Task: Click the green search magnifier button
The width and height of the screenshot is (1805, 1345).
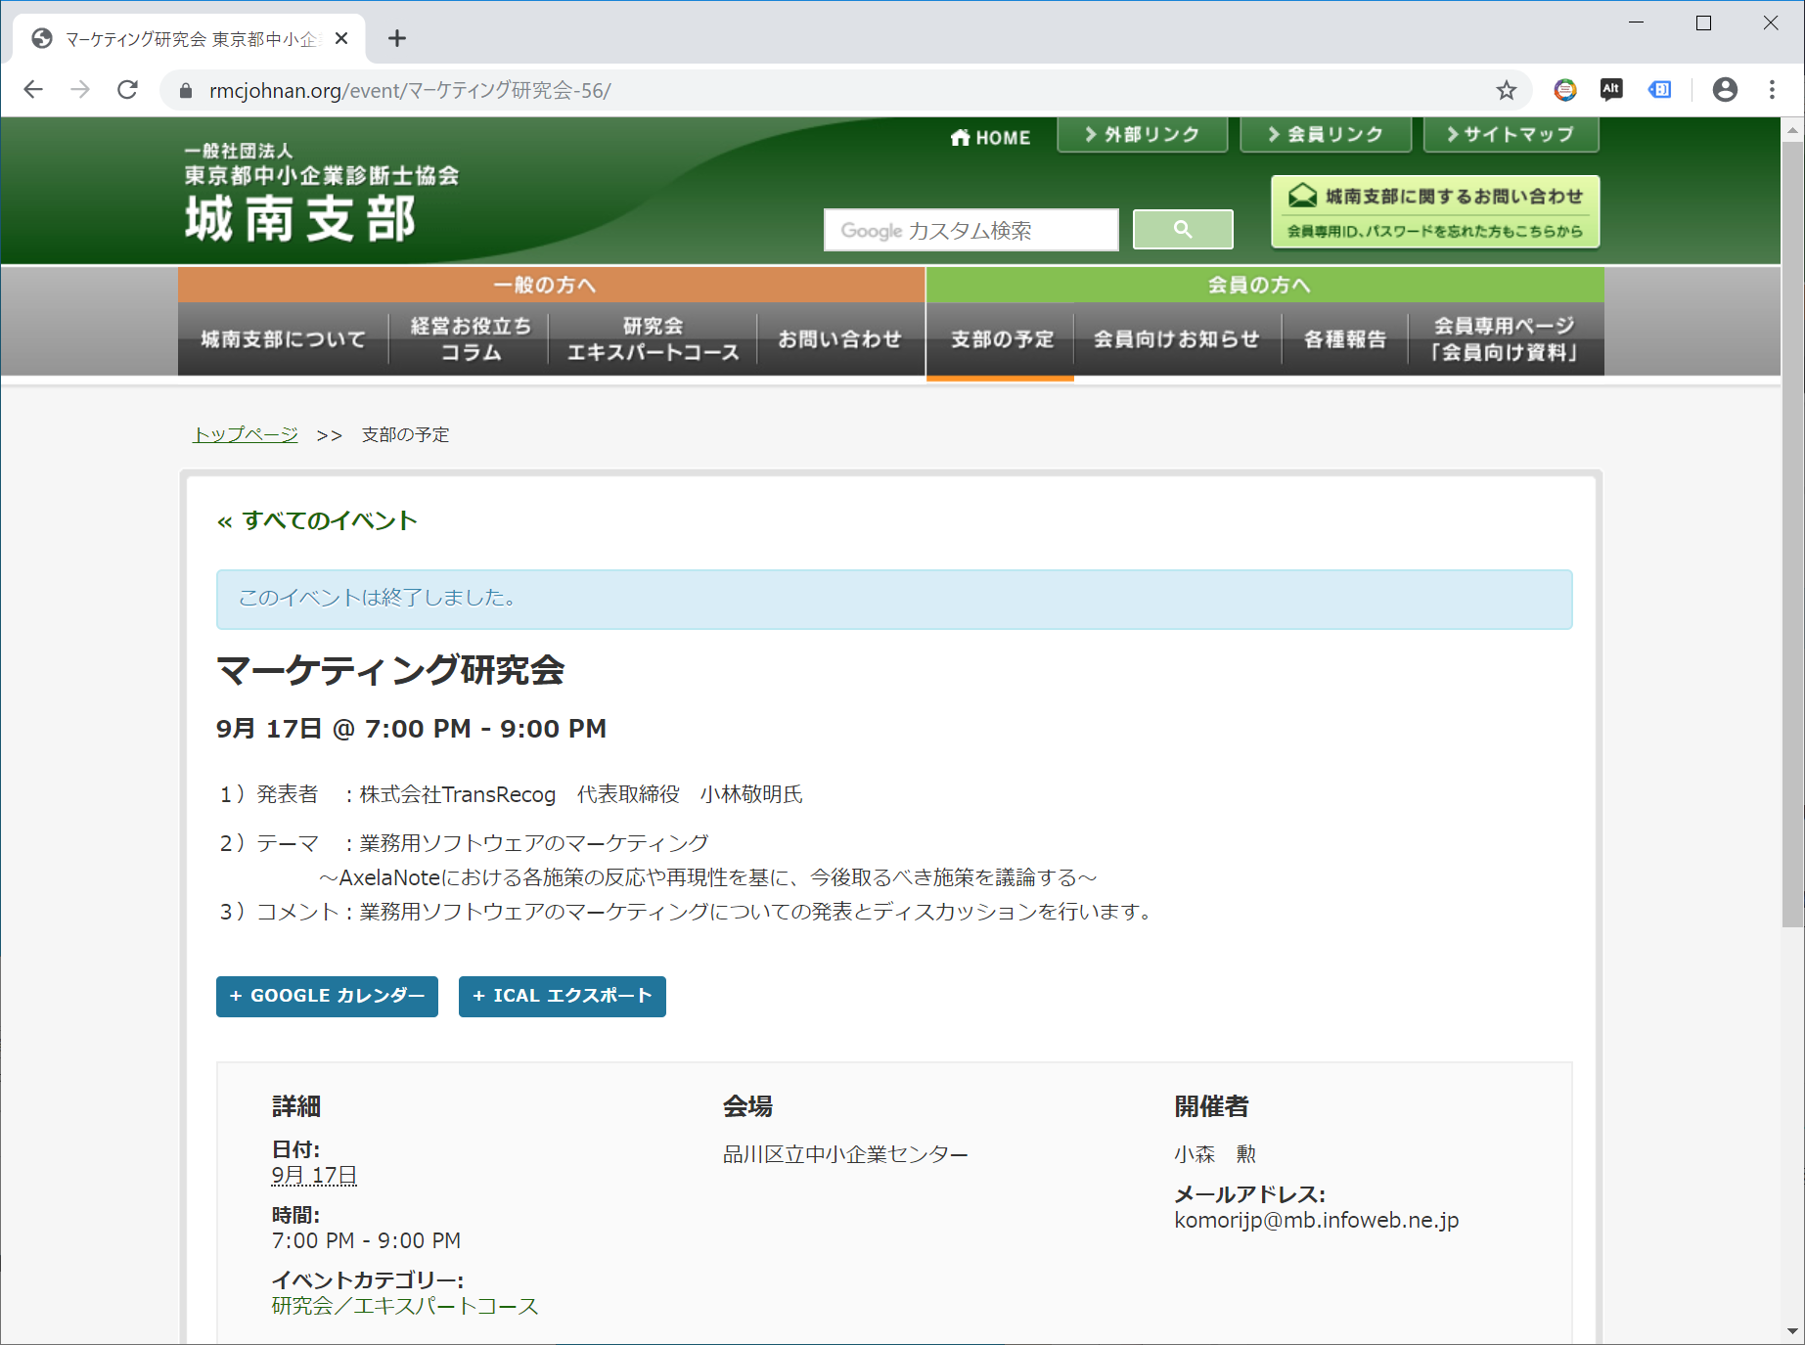Action: [x=1182, y=230]
